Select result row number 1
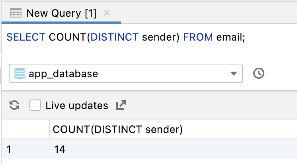This screenshot has height=164, width=297. (x=9, y=149)
